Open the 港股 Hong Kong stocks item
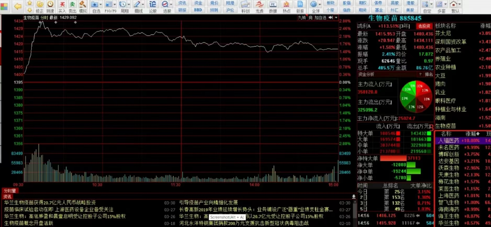This screenshot has height=227, width=491. point(410,3)
